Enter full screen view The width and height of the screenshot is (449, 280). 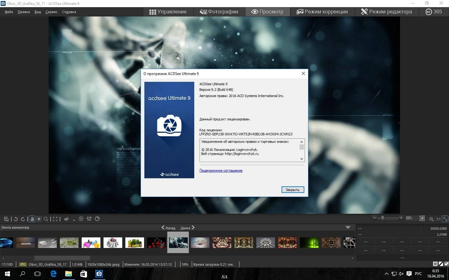click(55, 219)
